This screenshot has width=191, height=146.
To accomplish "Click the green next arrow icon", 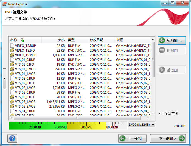I will click(x=182, y=138).
